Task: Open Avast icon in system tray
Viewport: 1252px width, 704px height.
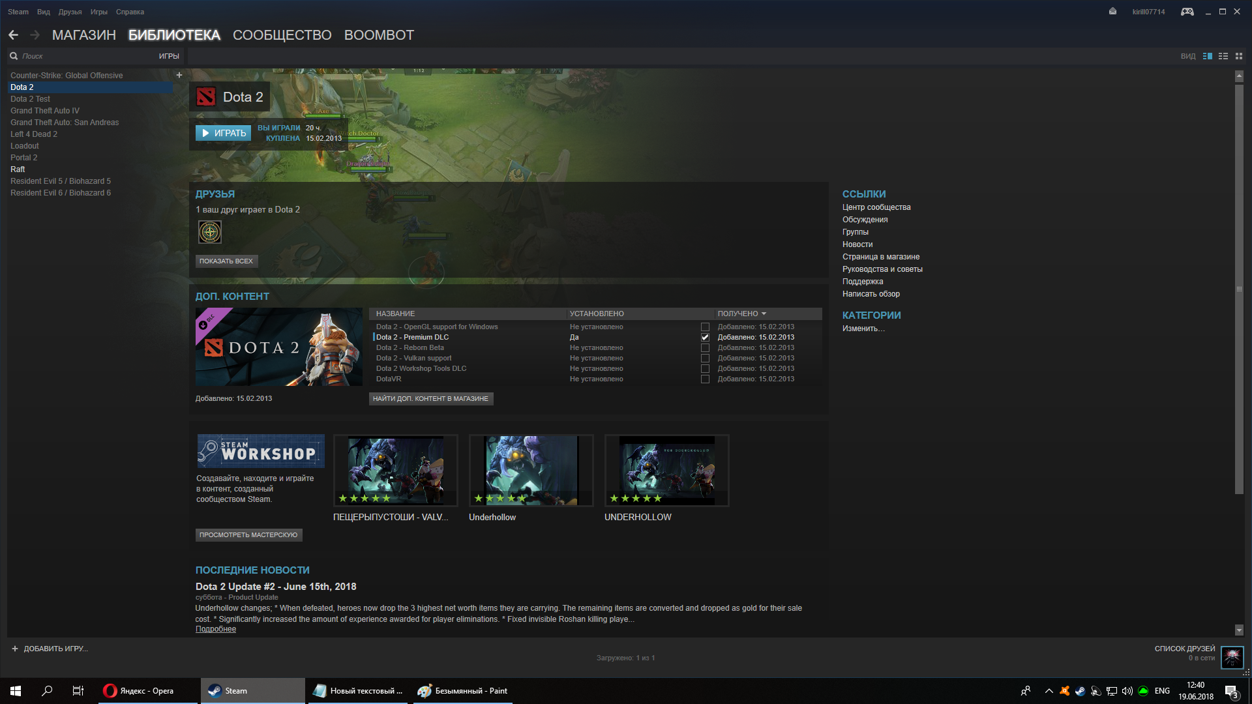Action: pyautogui.click(x=1065, y=691)
